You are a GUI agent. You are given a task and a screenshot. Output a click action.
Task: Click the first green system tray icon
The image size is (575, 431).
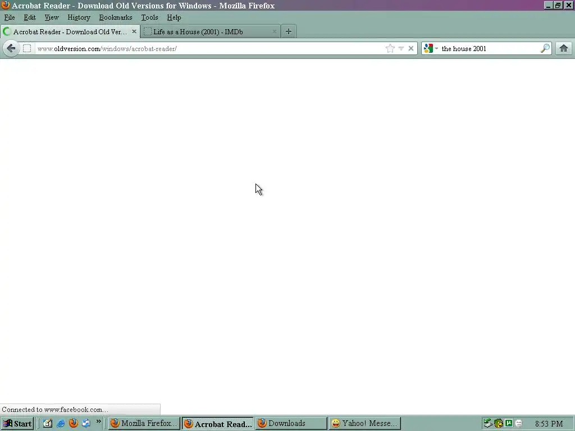(x=487, y=423)
